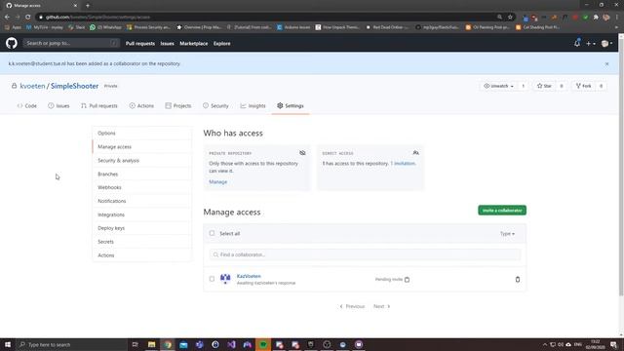The image size is (624, 351).
Task: Open the kvoeten owner link
Action: [32, 86]
